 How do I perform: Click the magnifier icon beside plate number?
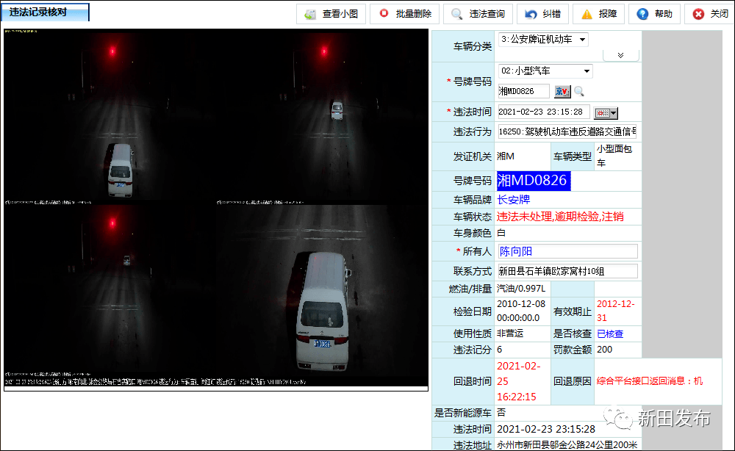click(x=579, y=91)
